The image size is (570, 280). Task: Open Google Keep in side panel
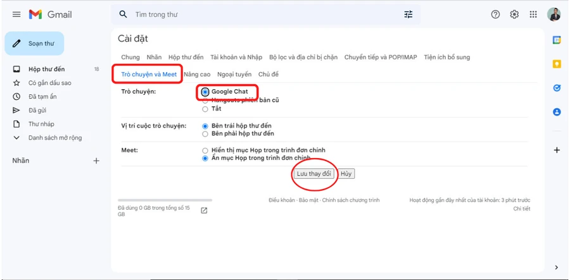tap(557, 64)
